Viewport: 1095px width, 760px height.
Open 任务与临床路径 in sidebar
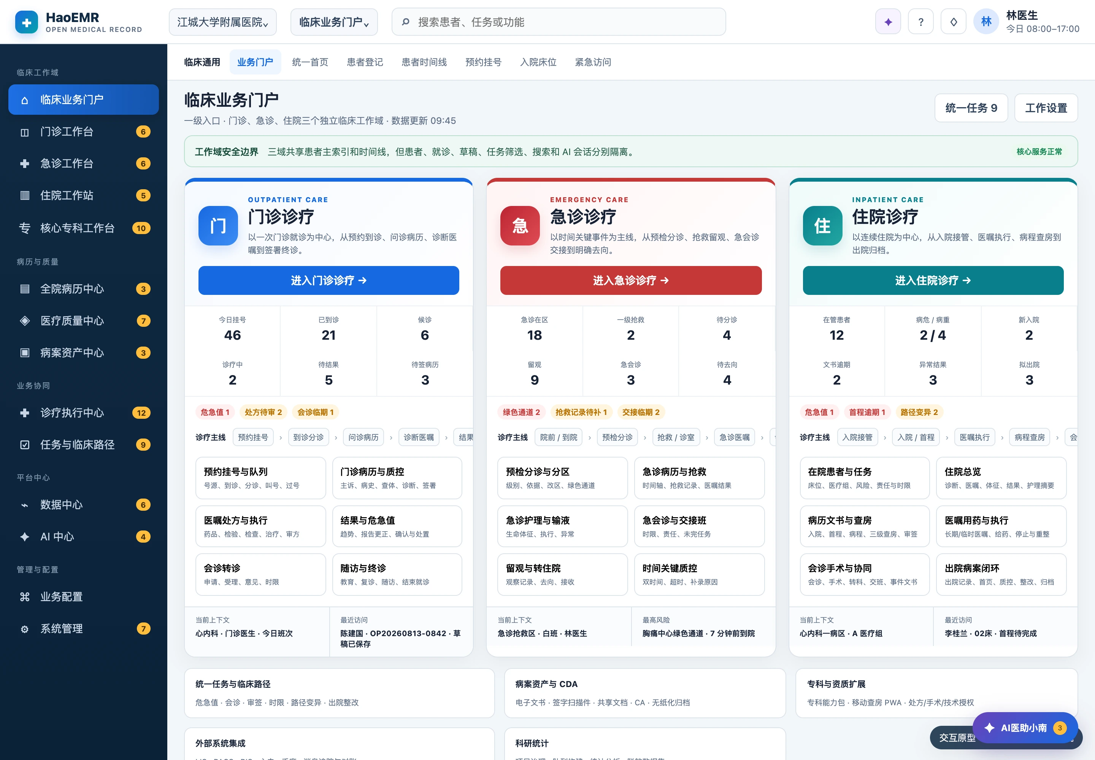coord(83,445)
